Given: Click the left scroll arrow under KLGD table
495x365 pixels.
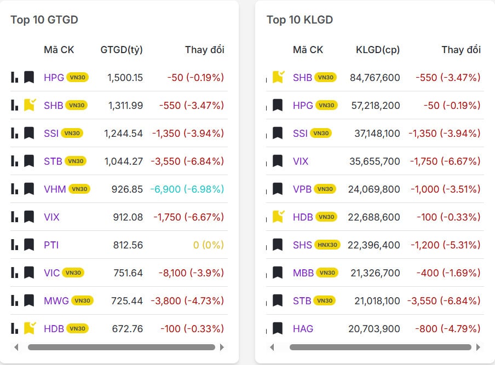Looking at the screenshot, I should click(272, 347).
